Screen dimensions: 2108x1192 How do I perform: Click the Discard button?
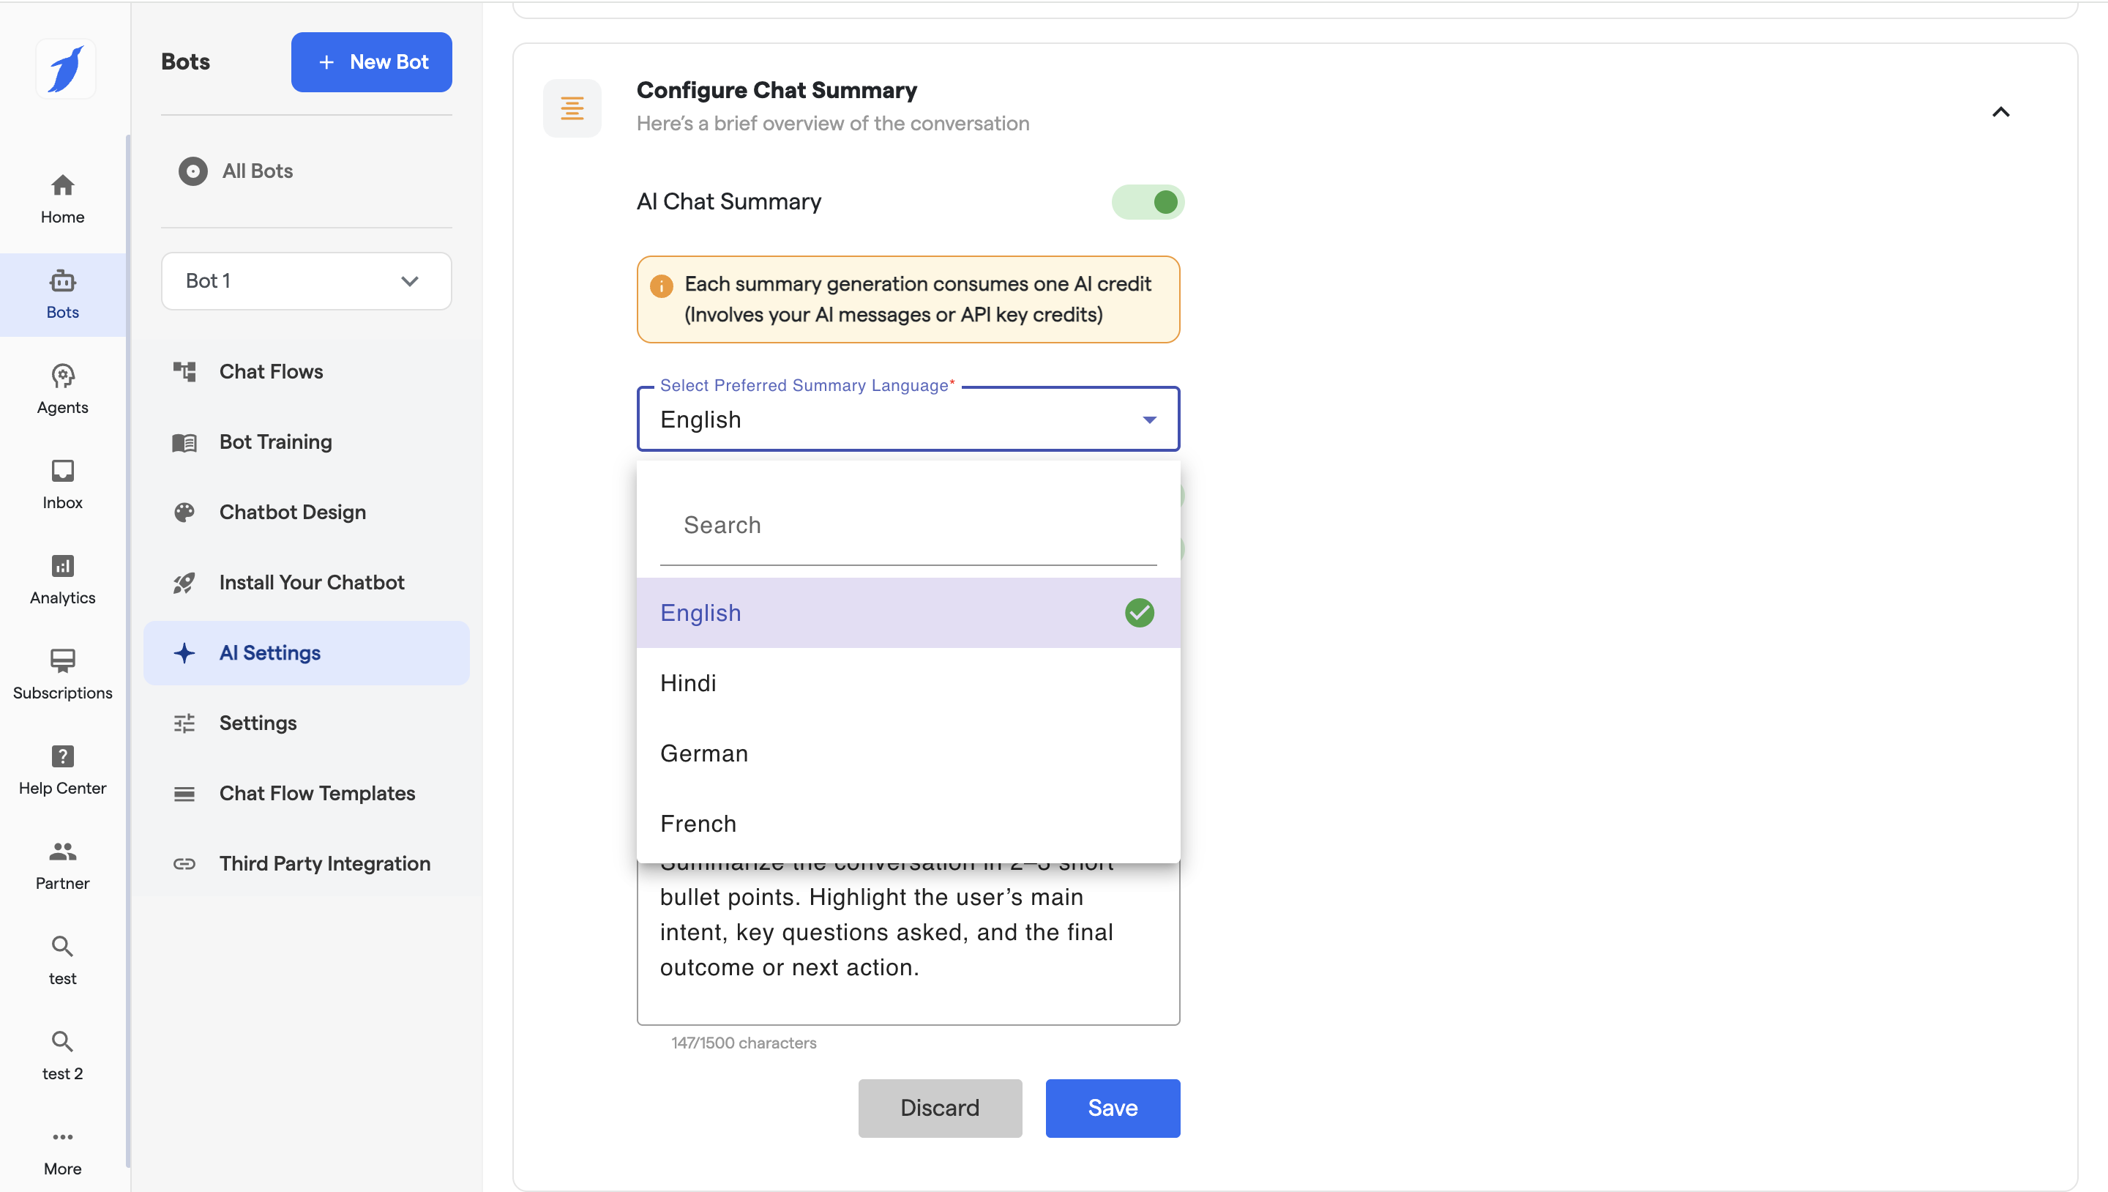coord(939,1108)
